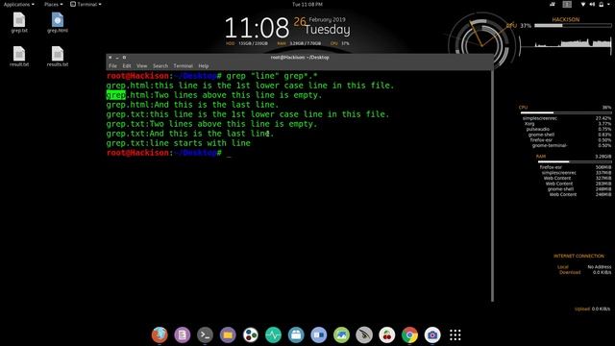The width and height of the screenshot is (615, 346).
Task: Open the terminal View menu
Action: [x=142, y=66]
